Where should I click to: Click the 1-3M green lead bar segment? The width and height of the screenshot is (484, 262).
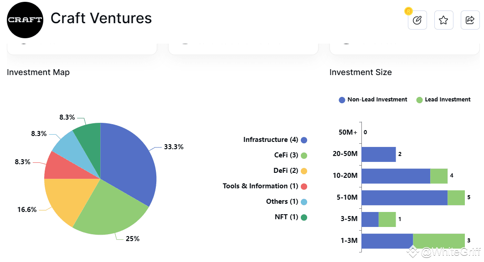click(438, 241)
